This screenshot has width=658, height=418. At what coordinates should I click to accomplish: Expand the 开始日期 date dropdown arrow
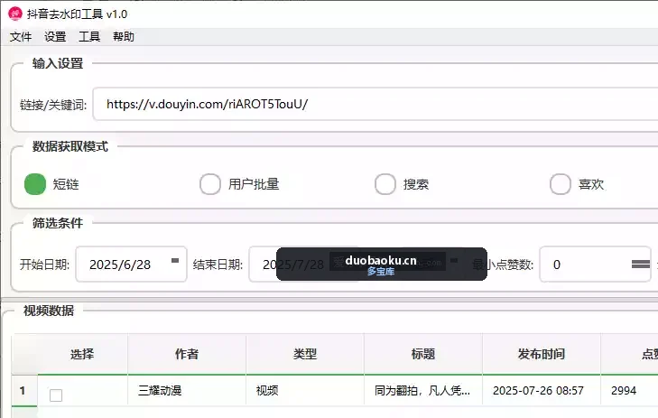[x=175, y=261]
